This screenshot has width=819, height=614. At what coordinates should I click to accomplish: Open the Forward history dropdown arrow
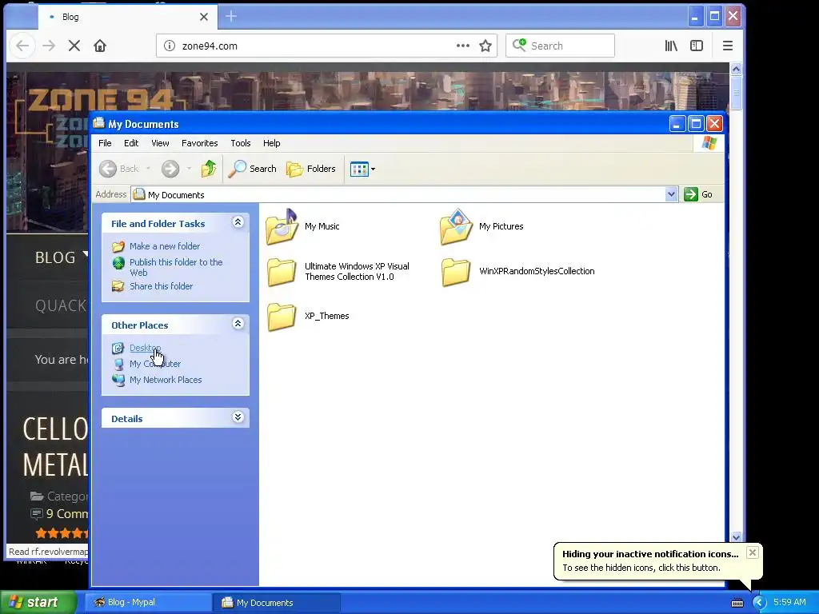coord(189,169)
